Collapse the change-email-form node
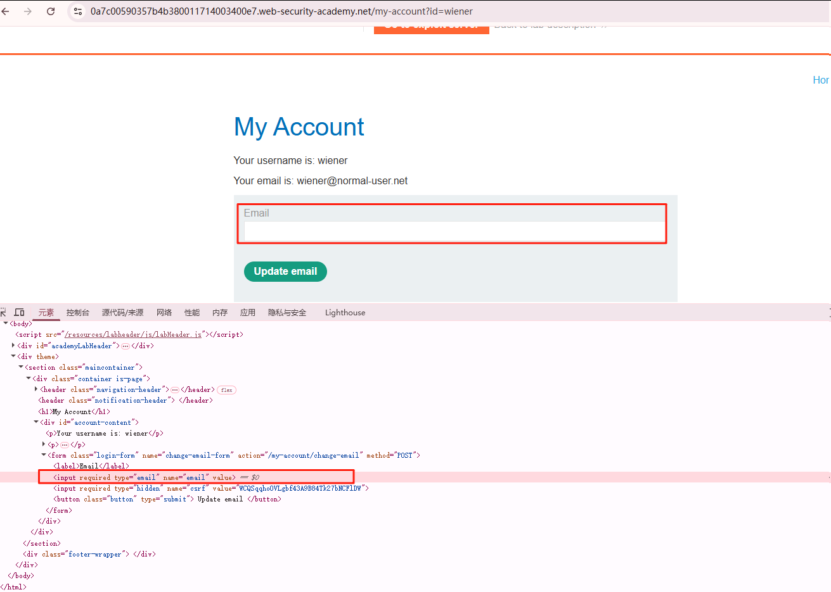Viewport: 831px width, 592px height. (44, 455)
